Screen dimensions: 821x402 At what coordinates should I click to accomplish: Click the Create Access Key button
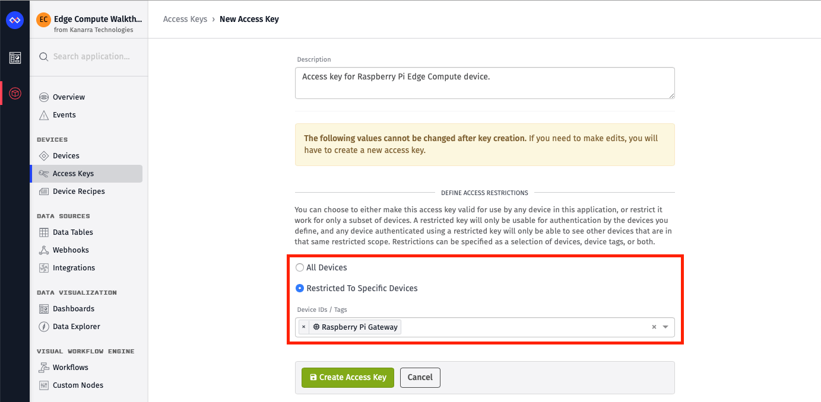(x=348, y=378)
